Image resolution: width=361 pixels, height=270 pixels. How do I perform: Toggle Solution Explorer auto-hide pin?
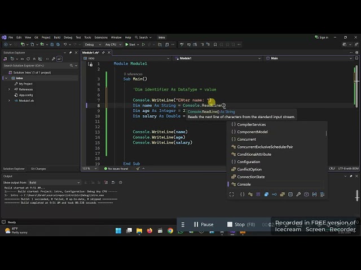click(71, 52)
